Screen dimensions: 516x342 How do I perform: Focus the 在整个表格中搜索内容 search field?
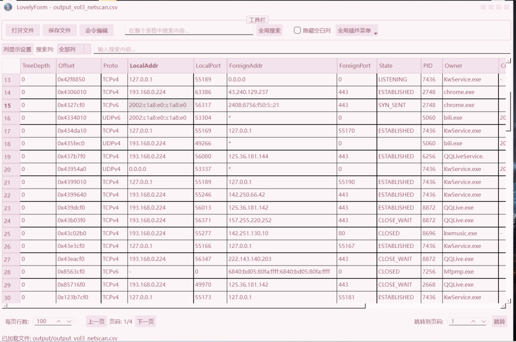coord(189,31)
